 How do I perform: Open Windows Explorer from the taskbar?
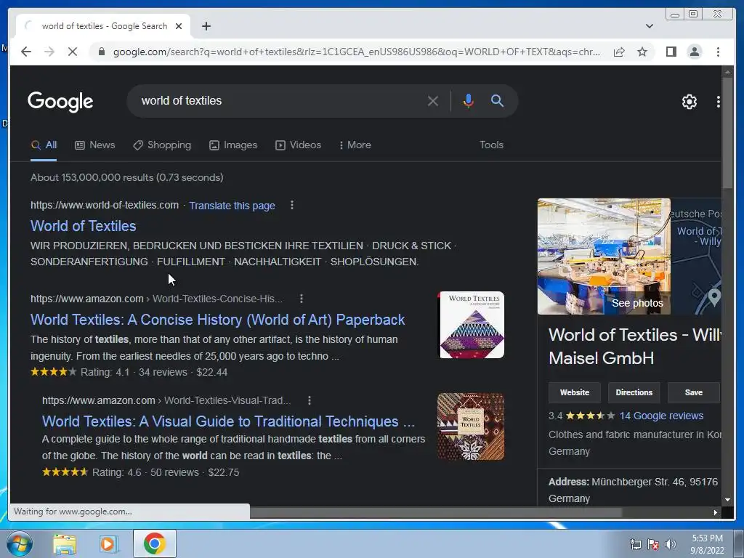(x=65, y=544)
